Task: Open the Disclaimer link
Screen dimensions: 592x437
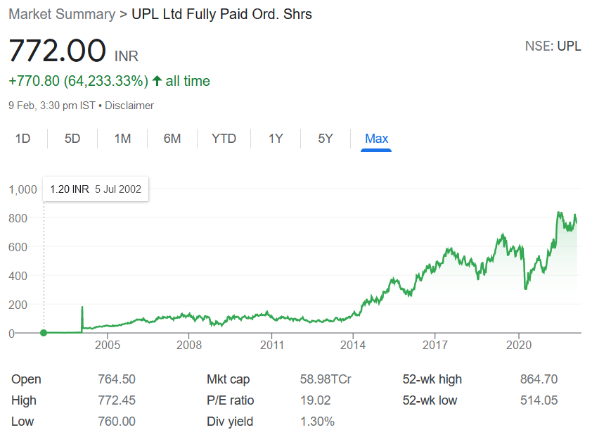Action: click(x=129, y=106)
